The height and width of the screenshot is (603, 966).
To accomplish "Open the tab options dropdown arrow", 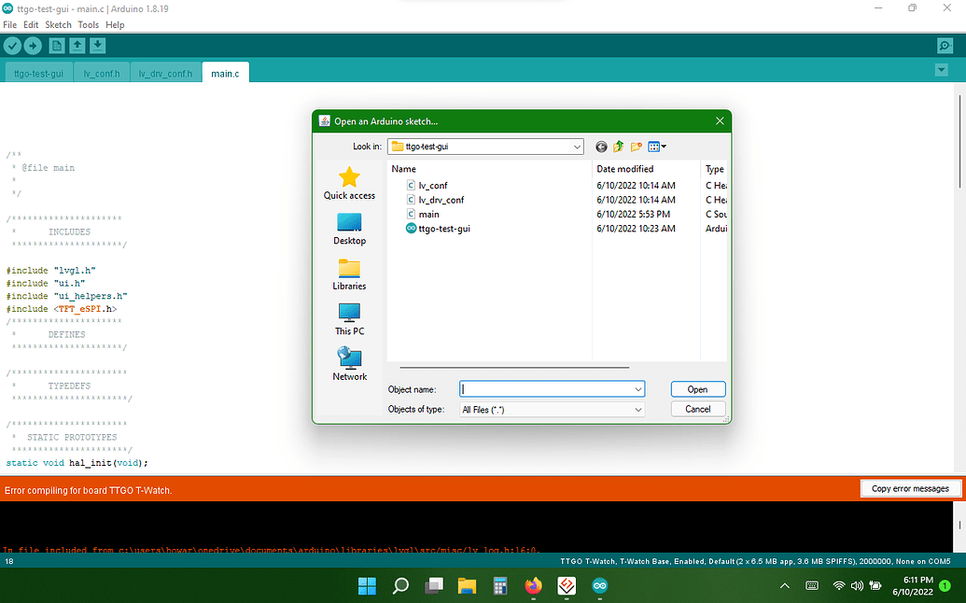I will pos(941,71).
